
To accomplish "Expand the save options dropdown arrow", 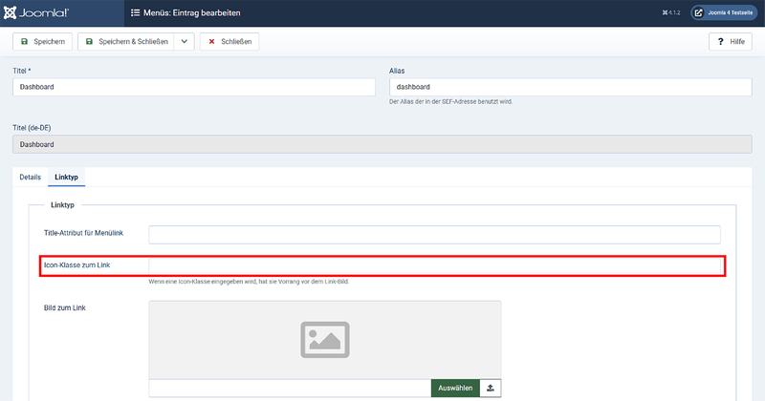I will 185,42.
